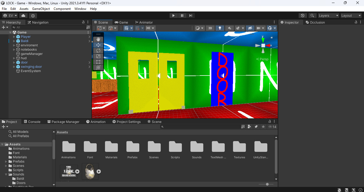Select the Rotate tool in Scene view
Viewport: 364px width, 192px height.
98,50
